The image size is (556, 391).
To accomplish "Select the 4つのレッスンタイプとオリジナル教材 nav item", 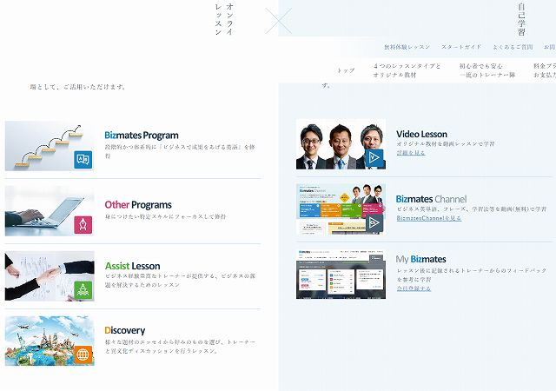I will (407, 70).
